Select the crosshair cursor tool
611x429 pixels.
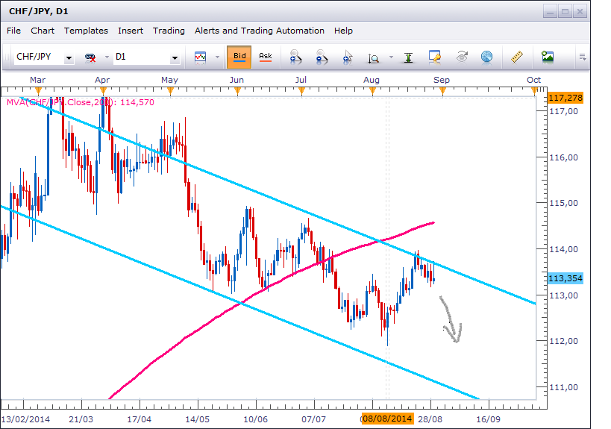click(348, 57)
